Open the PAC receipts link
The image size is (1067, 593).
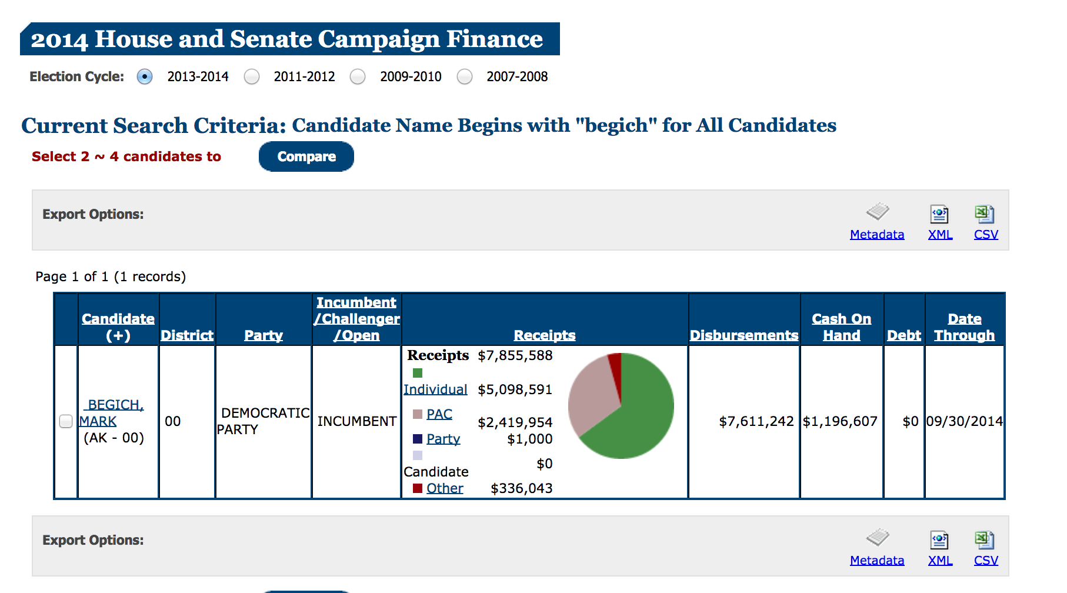pyautogui.click(x=439, y=414)
